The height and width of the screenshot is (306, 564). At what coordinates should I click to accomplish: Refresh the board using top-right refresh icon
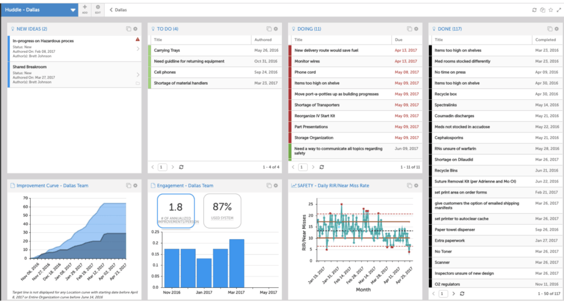[x=534, y=10]
